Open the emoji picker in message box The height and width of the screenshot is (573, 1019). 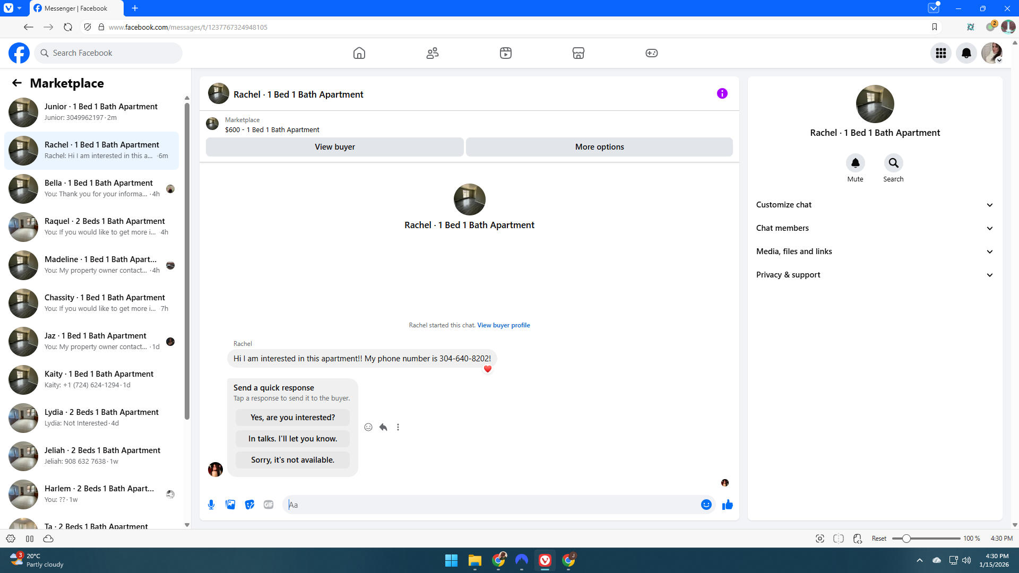706,505
